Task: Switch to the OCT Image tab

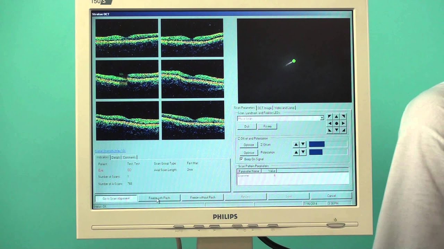Action: (265, 108)
